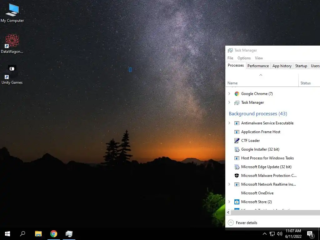Open the My Computer desktop icon
The image size is (320, 240).
[x=12, y=12]
